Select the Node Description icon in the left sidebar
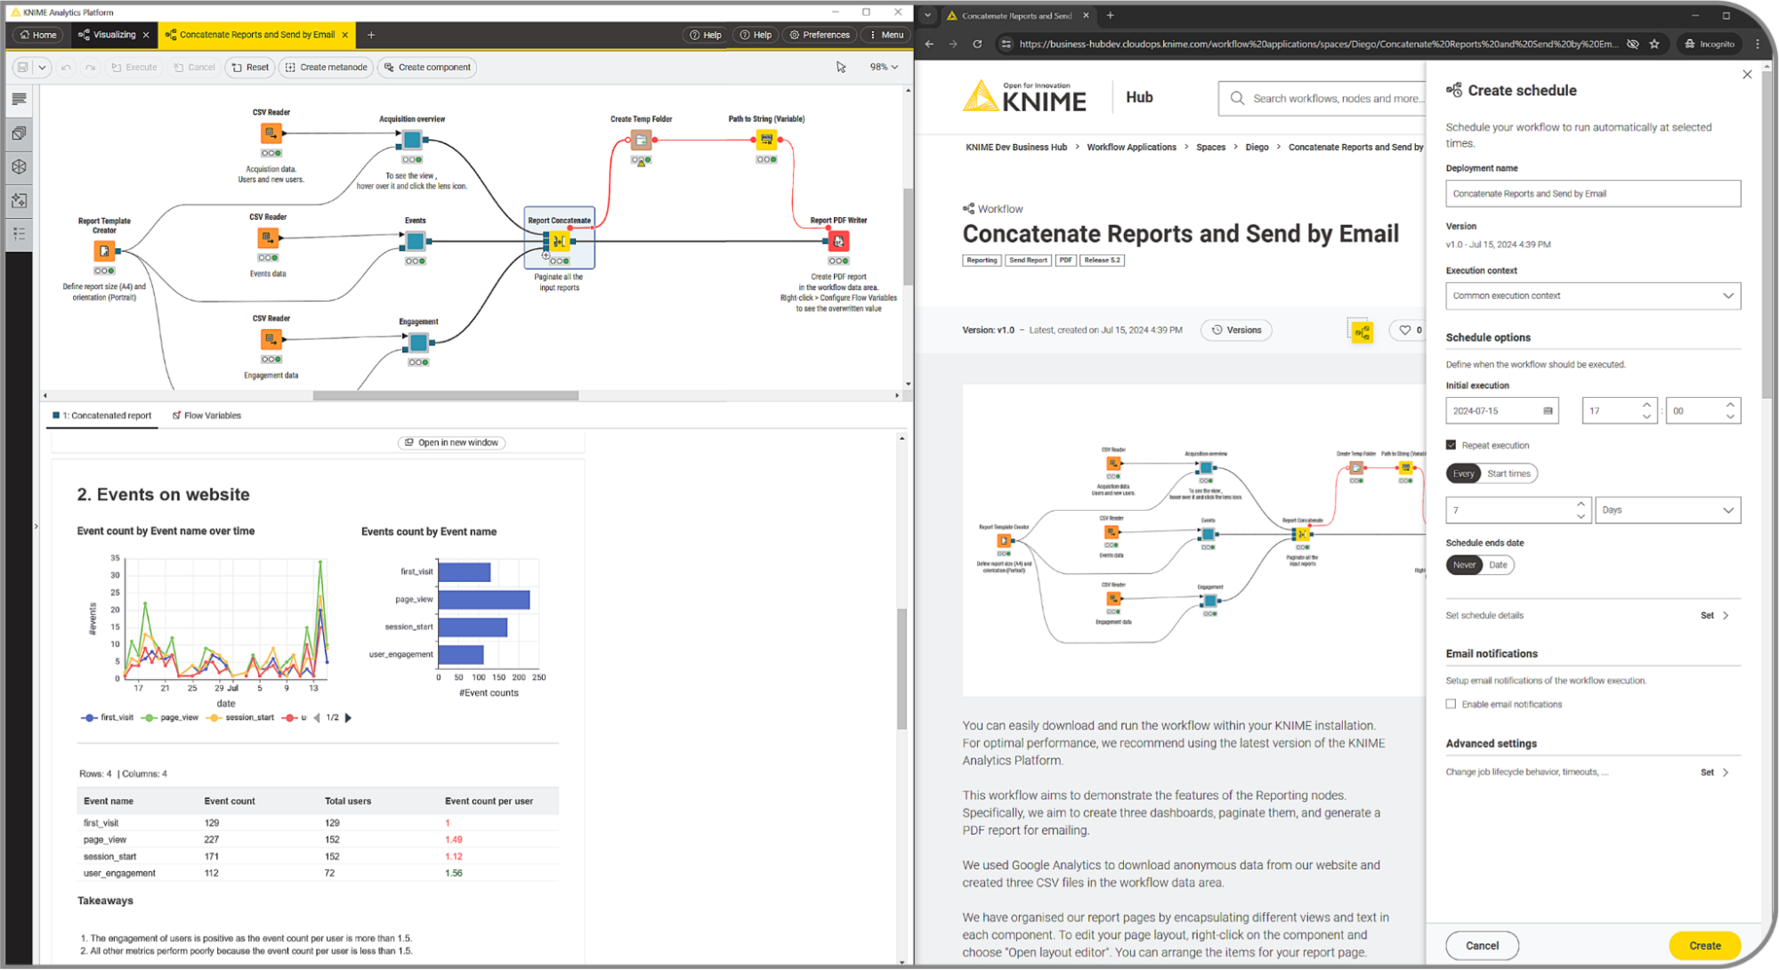Screen dimensions: 1779x970 [x=19, y=100]
